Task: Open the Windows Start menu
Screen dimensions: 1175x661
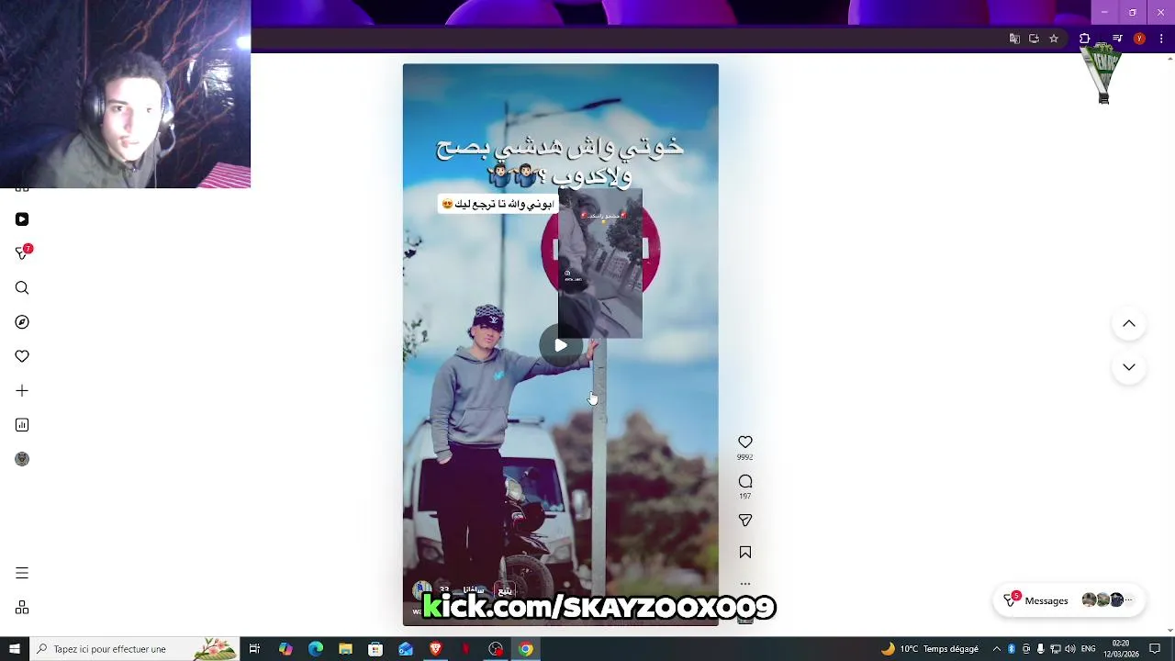Action: click(x=14, y=649)
